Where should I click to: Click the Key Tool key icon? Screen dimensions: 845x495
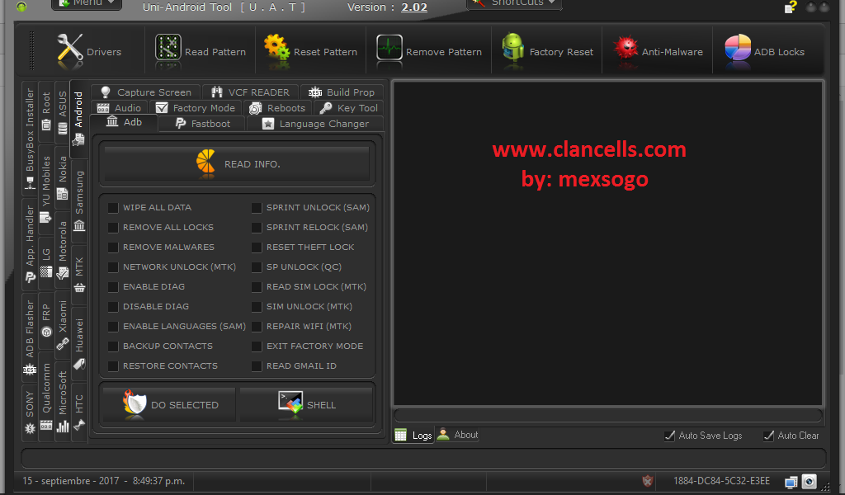(x=325, y=108)
